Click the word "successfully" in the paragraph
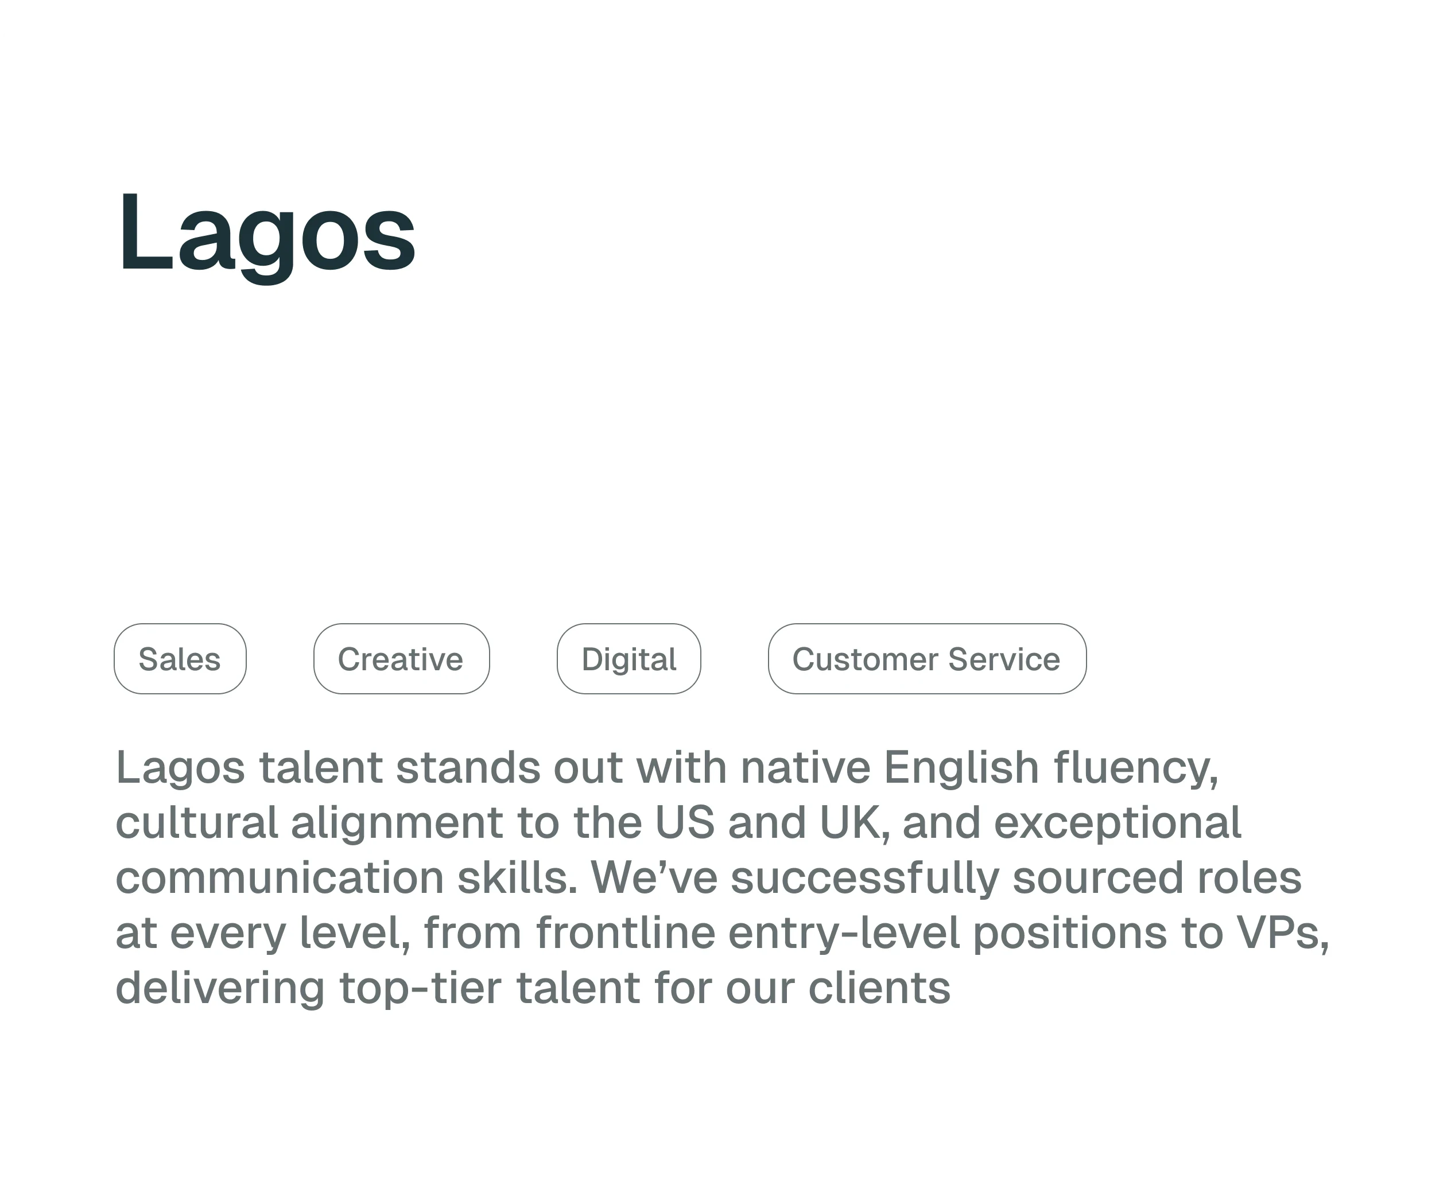 864,880
